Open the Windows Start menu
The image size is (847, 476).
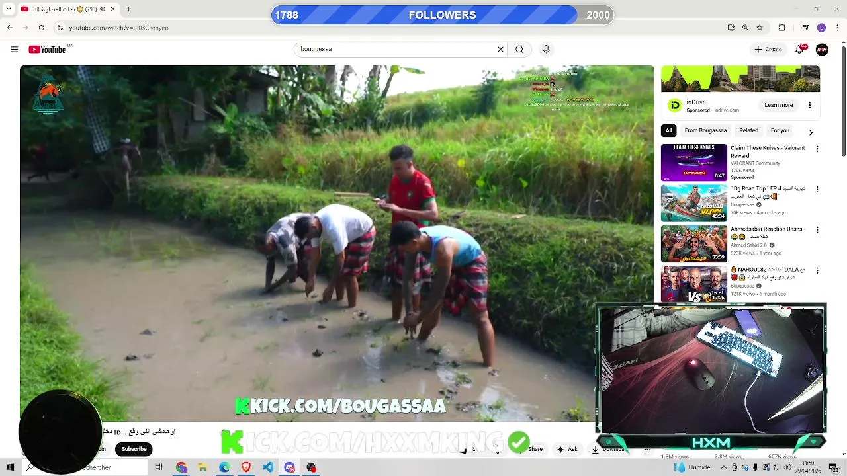click(11, 467)
